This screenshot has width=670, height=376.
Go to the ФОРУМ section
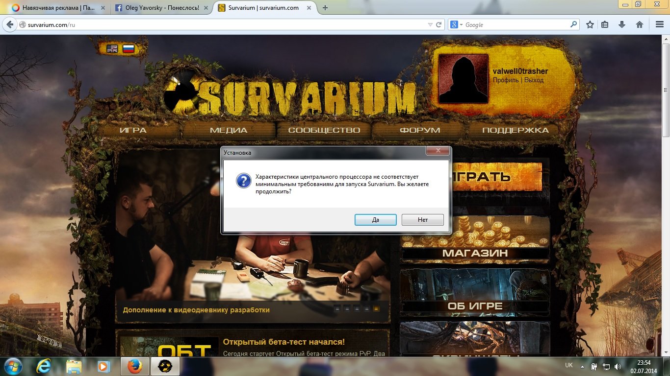tap(420, 130)
